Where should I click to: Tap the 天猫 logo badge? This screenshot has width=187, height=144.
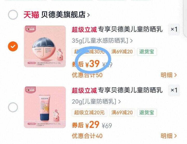coord(31,15)
